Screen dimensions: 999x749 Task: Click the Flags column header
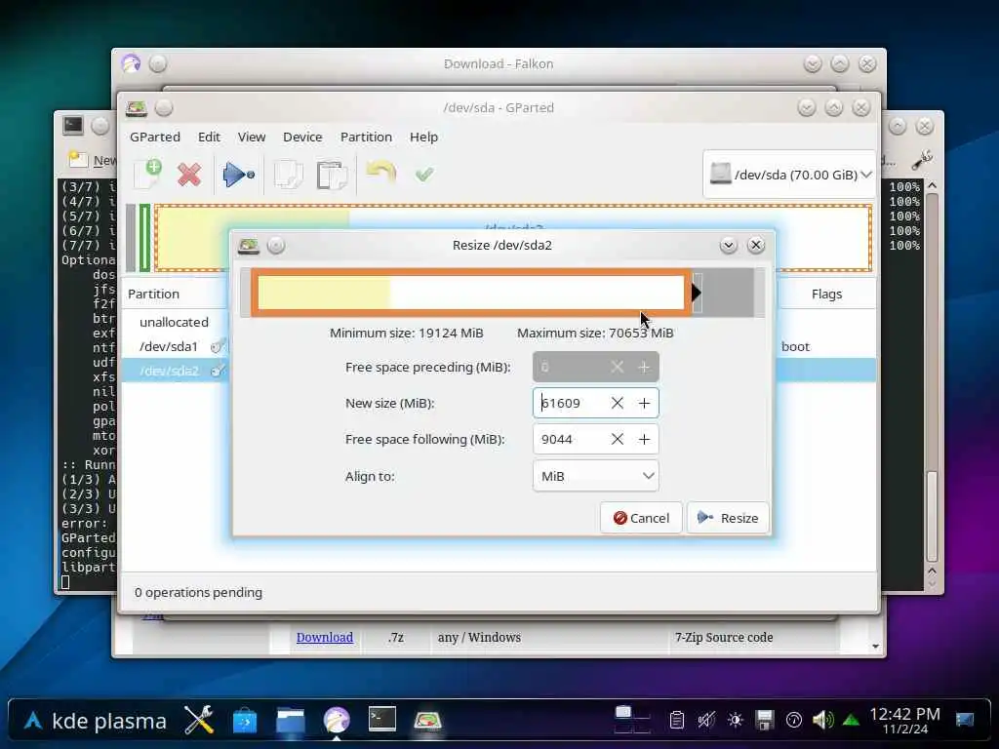(827, 294)
